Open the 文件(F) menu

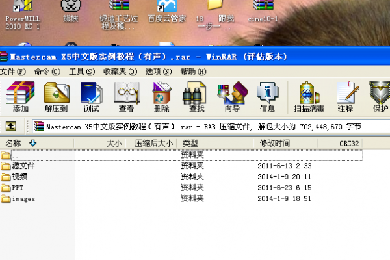(x=13, y=72)
